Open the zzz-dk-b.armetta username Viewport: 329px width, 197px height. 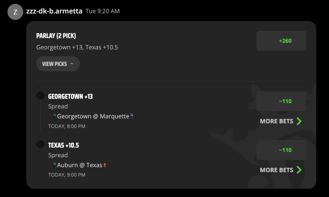click(54, 11)
